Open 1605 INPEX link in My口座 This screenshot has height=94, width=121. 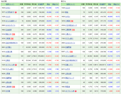click(x=8, y=8)
